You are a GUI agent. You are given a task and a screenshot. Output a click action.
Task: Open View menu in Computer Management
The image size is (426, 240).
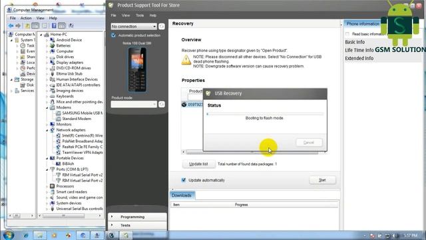[40, 18]
